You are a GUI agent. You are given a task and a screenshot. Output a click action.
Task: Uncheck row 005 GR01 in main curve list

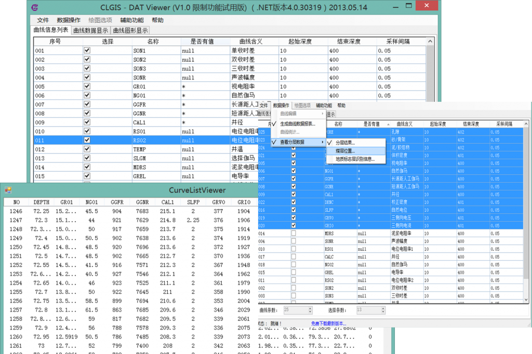point(87,86)
